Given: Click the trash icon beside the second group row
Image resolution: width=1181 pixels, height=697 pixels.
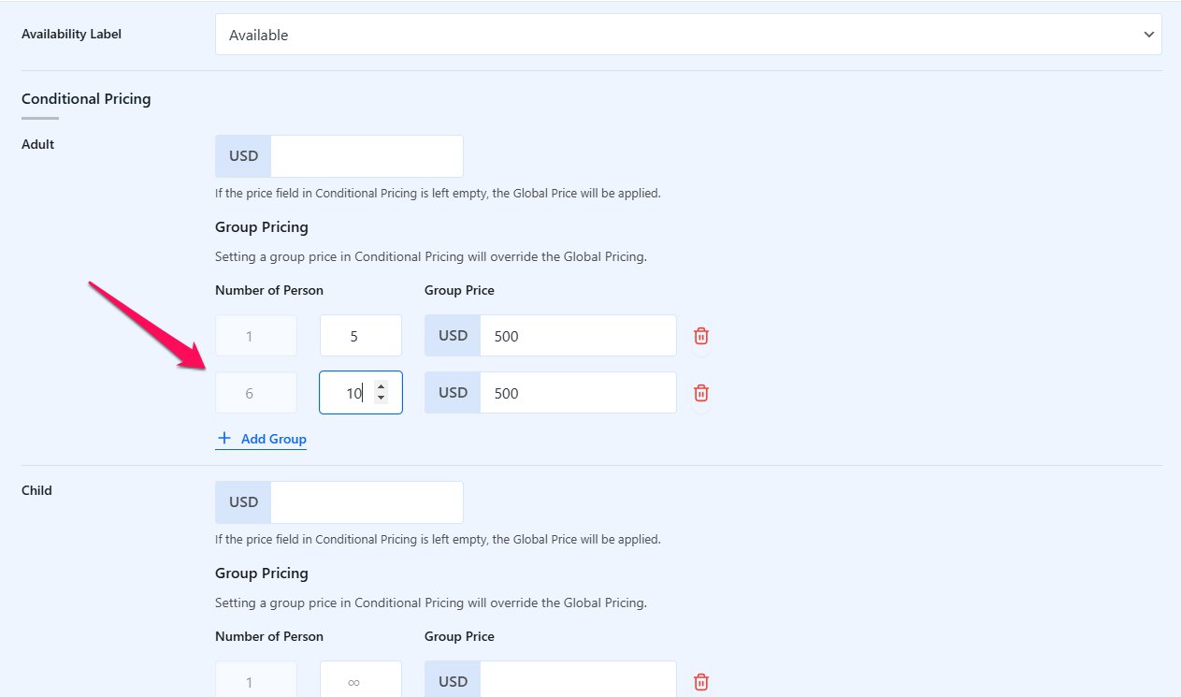Looking at the screenshot, I should tap(700, 392).
